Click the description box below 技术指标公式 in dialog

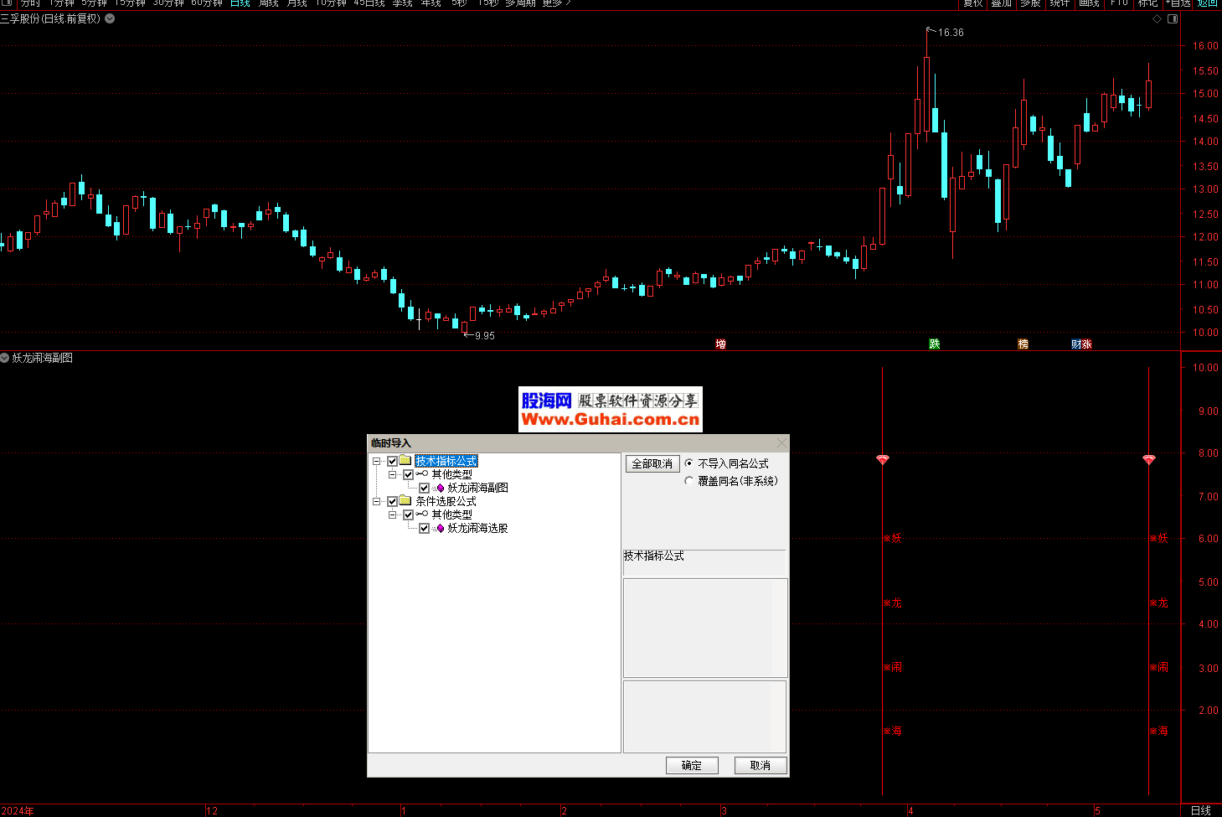coord(705,628)
